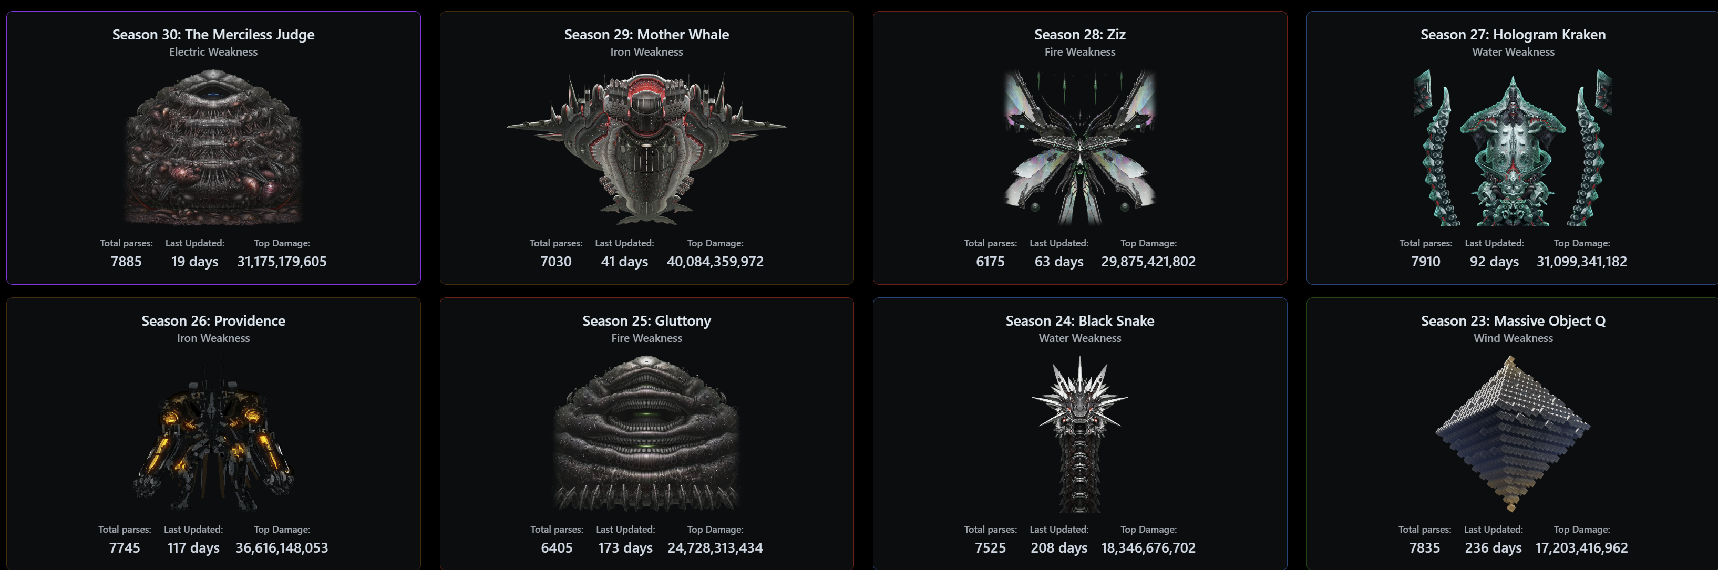Image resolution: width=1718 pixels, height=570 pixels.
Task: Click the Gluttony last updated 173 days
Action: point(625,548)
